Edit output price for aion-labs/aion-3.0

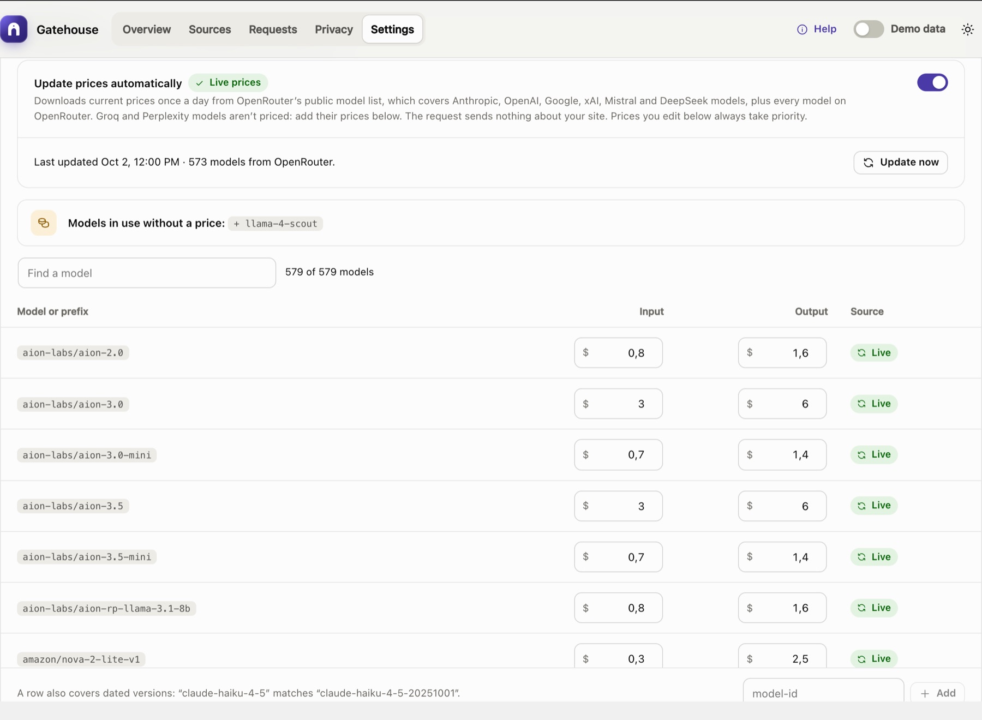pyautogui.click(x=782, y=404)
